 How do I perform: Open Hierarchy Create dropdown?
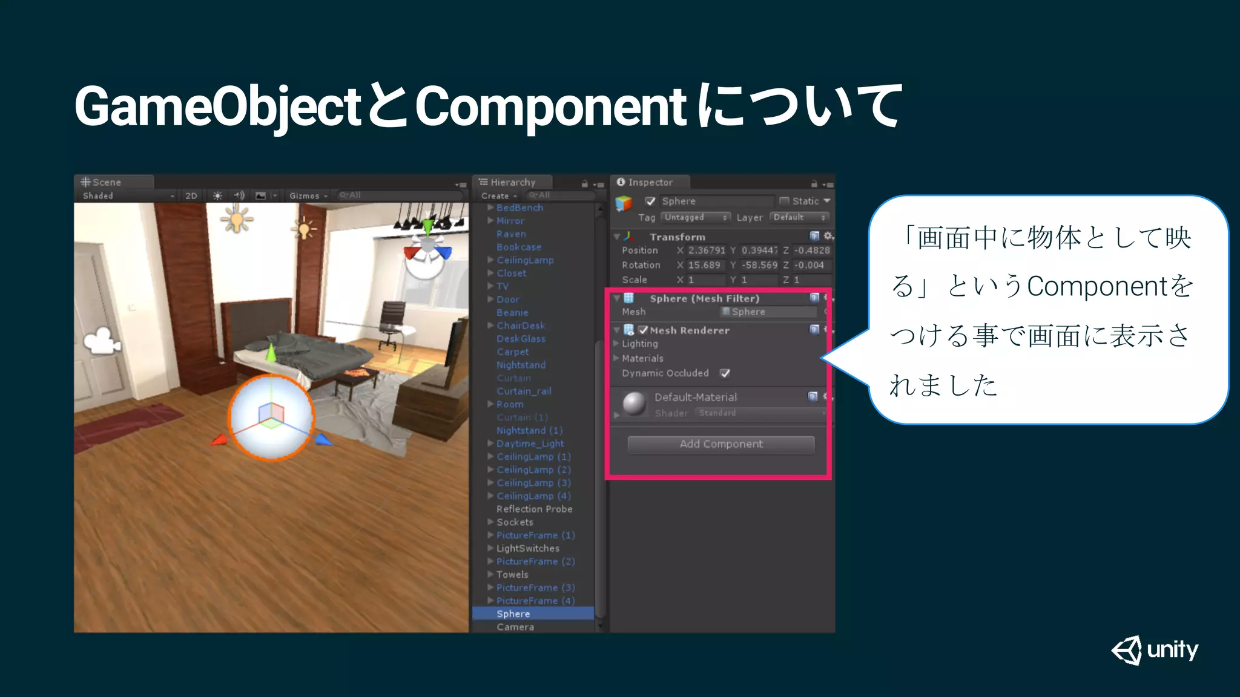pos(499,196)
